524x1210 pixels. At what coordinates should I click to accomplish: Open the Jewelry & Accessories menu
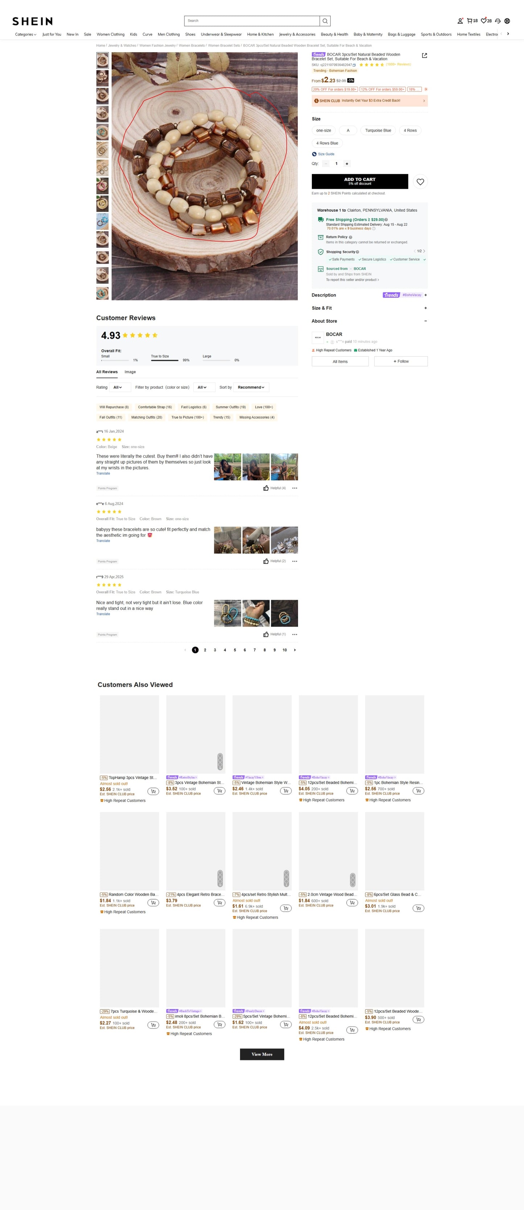click(x=297, y=34)
